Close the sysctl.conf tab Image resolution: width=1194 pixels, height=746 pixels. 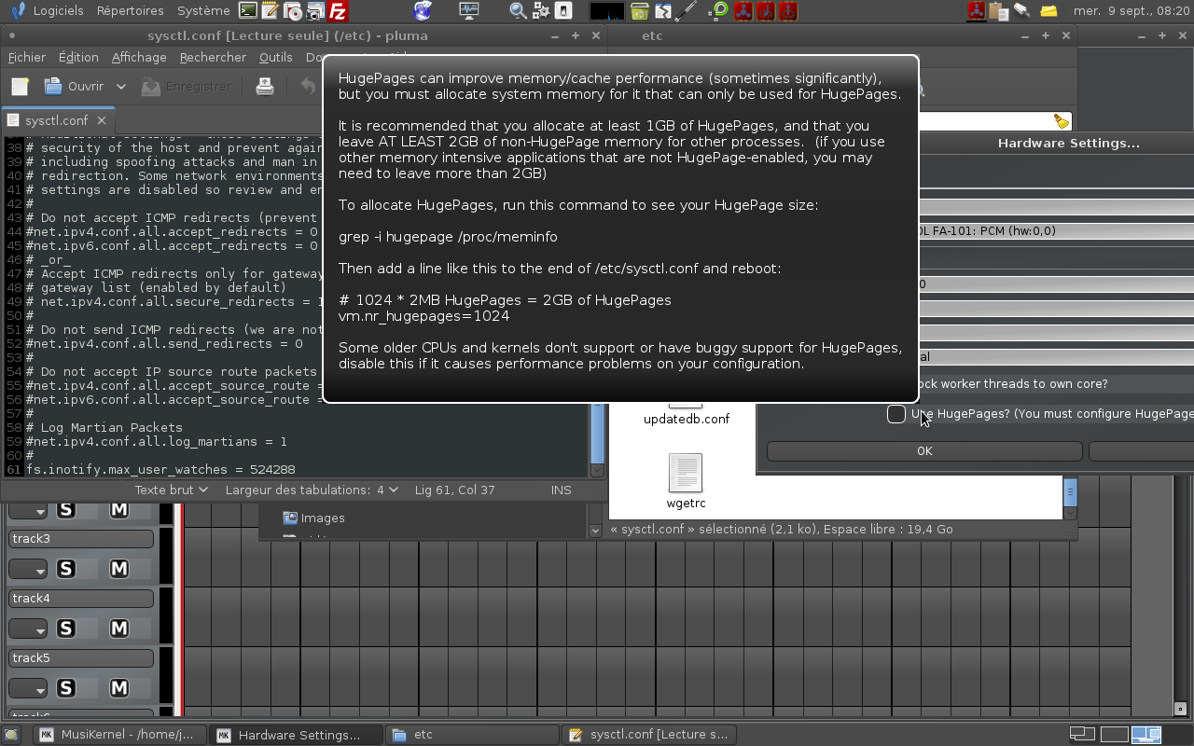102,120
